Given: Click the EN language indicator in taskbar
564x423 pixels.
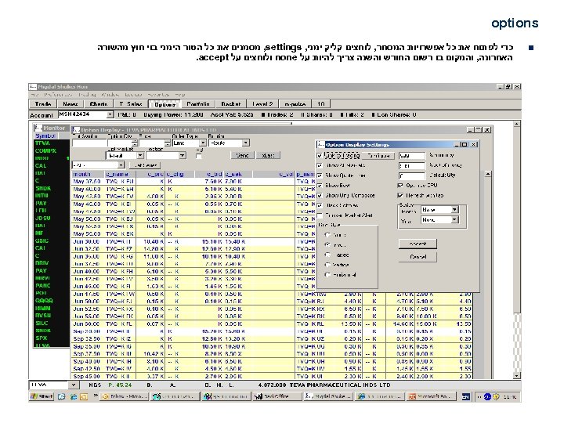Looking at the screenshot, I should pos(466,396).
